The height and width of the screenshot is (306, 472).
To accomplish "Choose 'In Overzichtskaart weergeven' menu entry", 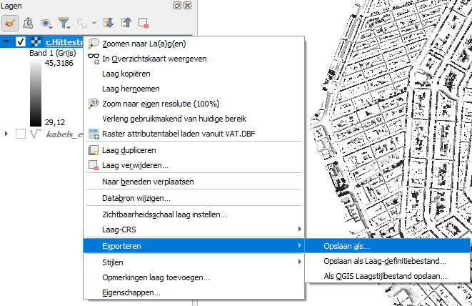I will (x=194, y=59).
